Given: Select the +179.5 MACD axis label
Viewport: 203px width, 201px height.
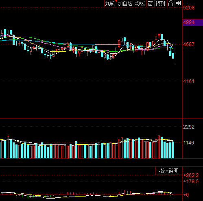Looking at the screenshot, I should (x=191, y=181).
